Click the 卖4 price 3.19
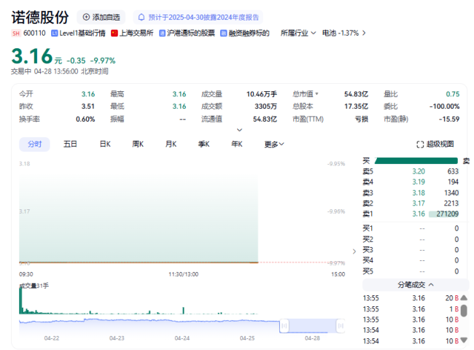474x350 pixels. (419, 182)
